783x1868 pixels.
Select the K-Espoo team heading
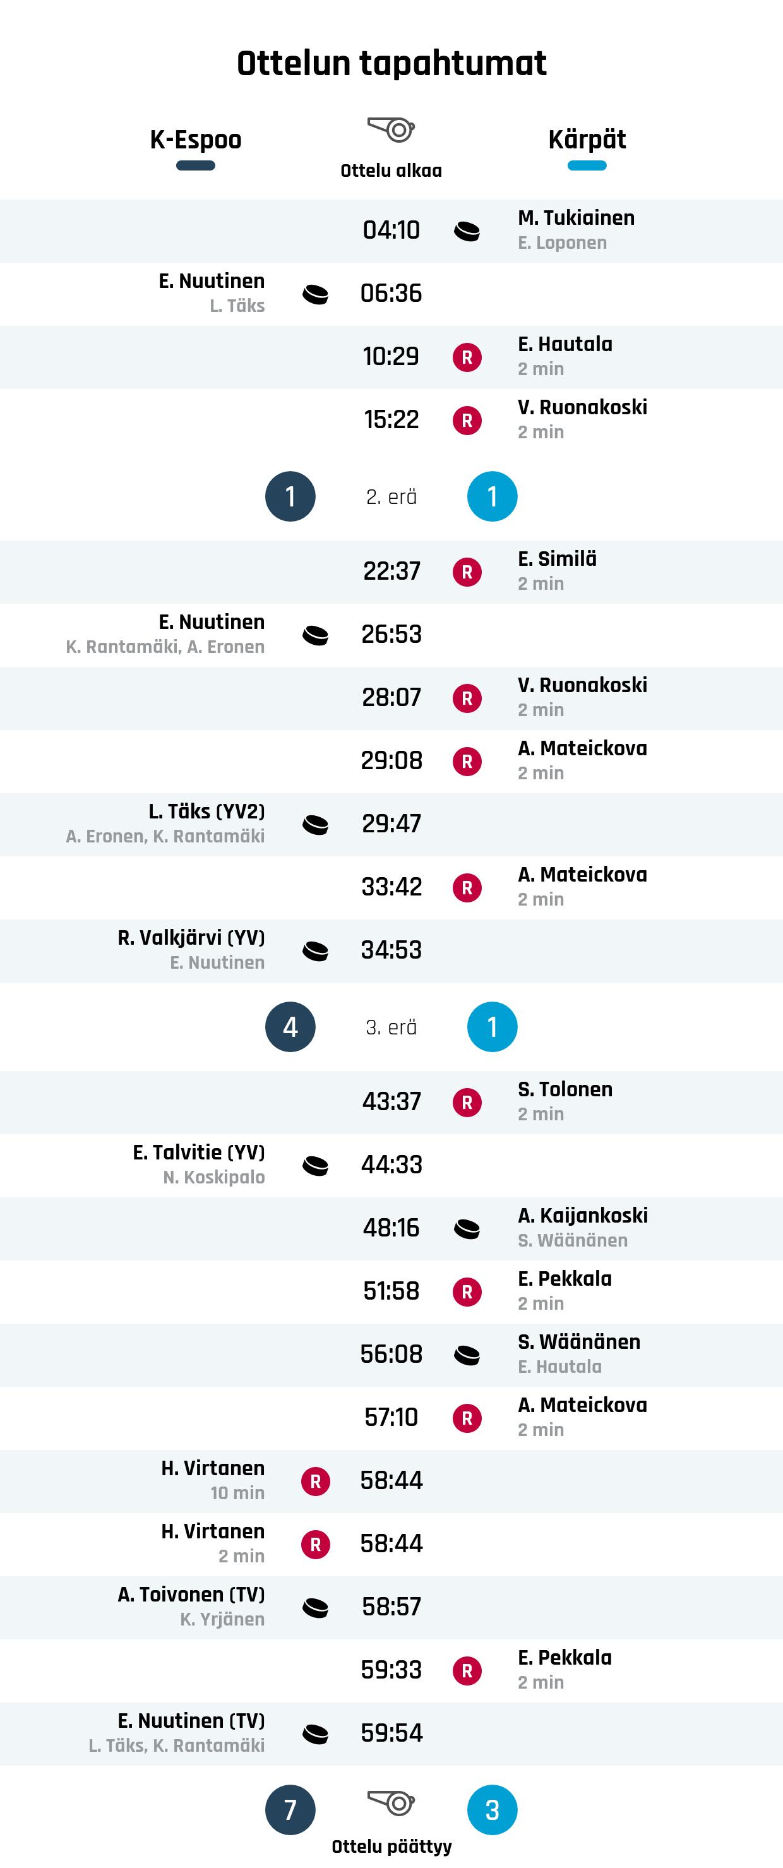point(196,139)
